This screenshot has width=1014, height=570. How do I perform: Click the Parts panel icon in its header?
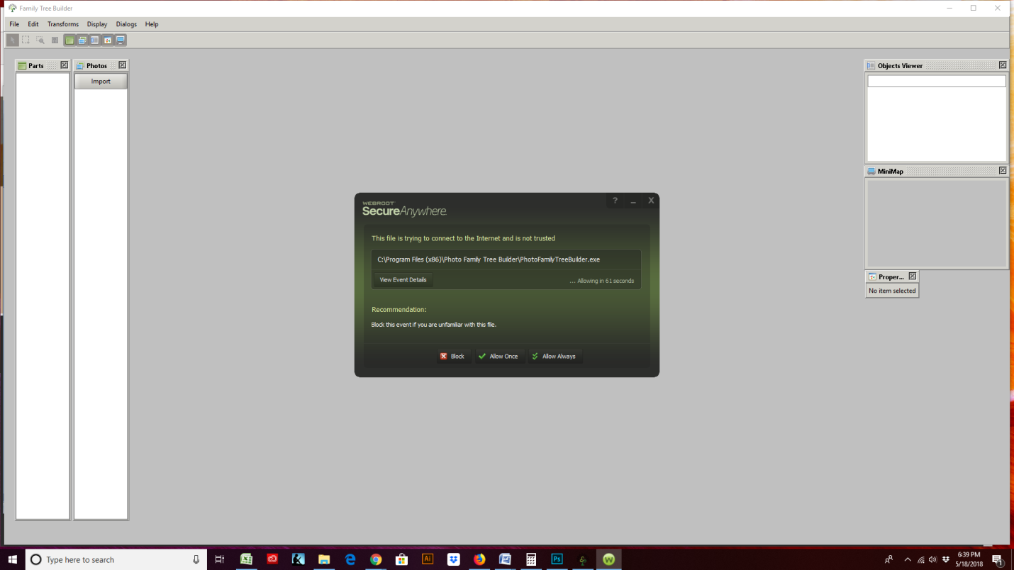(x=22, y=66)
